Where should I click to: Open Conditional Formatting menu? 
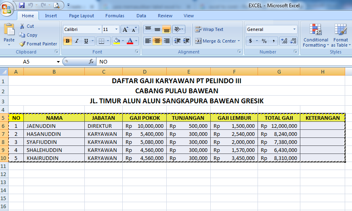(316, 35)
